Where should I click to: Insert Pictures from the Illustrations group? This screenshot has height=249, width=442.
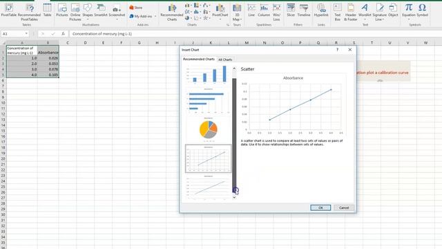tap(61, 10)
